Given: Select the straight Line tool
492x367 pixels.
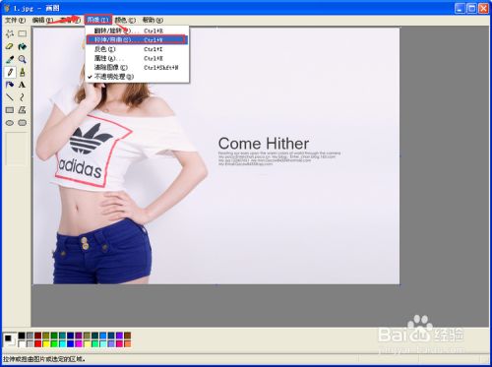Looking at the screenshot, I should point(10,97).
